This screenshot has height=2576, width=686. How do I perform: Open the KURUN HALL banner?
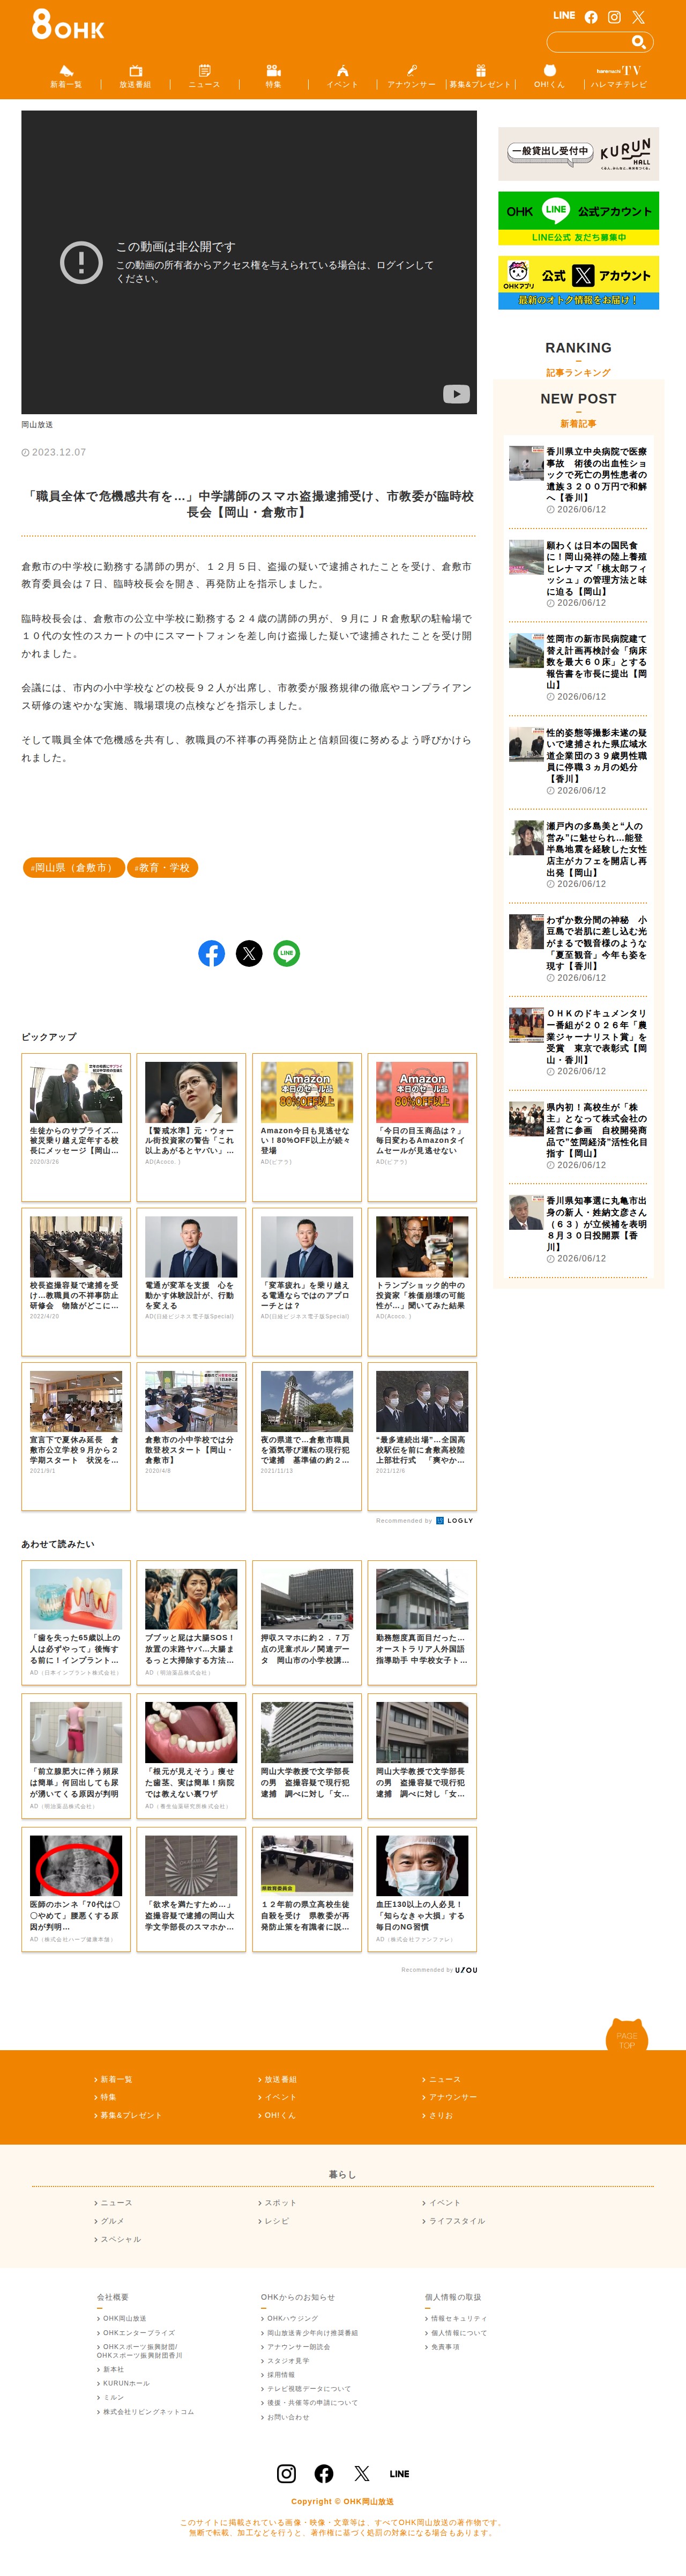pos(578,153)
